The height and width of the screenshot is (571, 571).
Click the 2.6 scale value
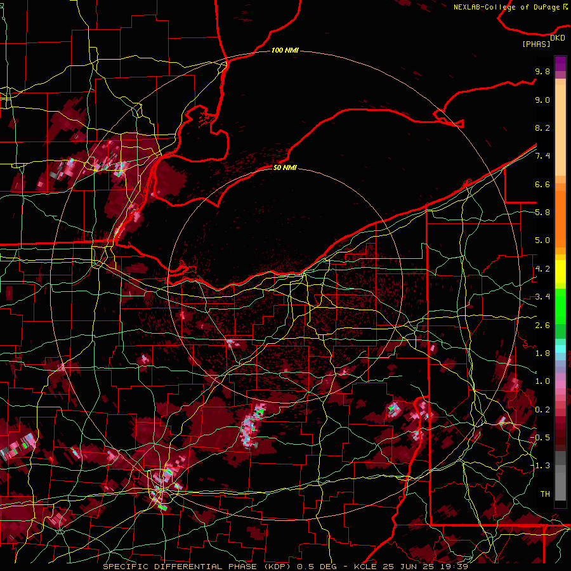pos(542,325)
